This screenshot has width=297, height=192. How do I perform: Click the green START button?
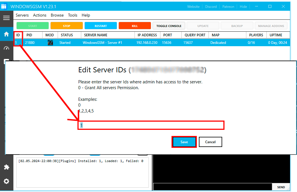(33, 26)
